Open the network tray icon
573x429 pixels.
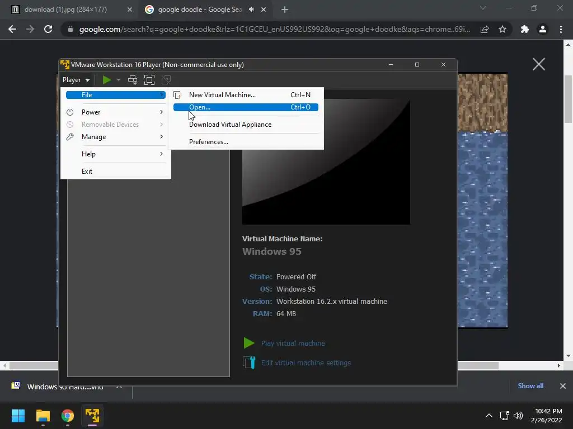pos(505,416)
